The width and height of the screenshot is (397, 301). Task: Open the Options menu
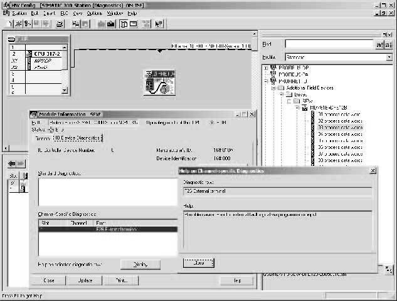(x=95, y=13)
